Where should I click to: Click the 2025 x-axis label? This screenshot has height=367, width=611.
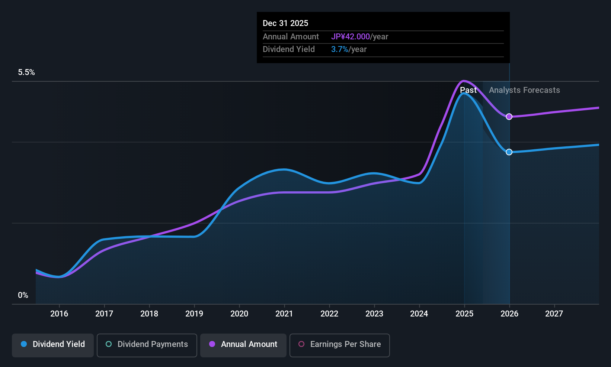464,314
